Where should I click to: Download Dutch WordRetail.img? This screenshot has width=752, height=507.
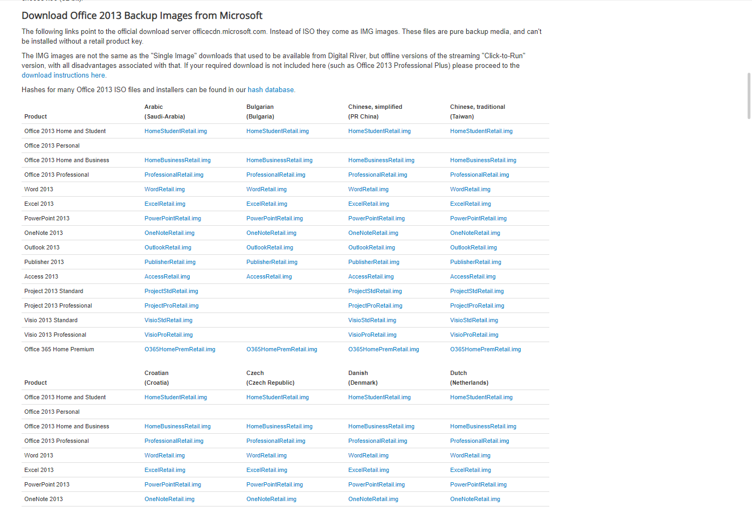[x=470, y=456]
